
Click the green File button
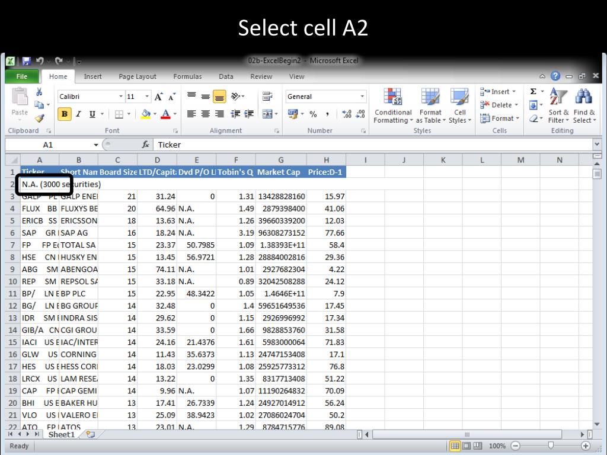22,76
